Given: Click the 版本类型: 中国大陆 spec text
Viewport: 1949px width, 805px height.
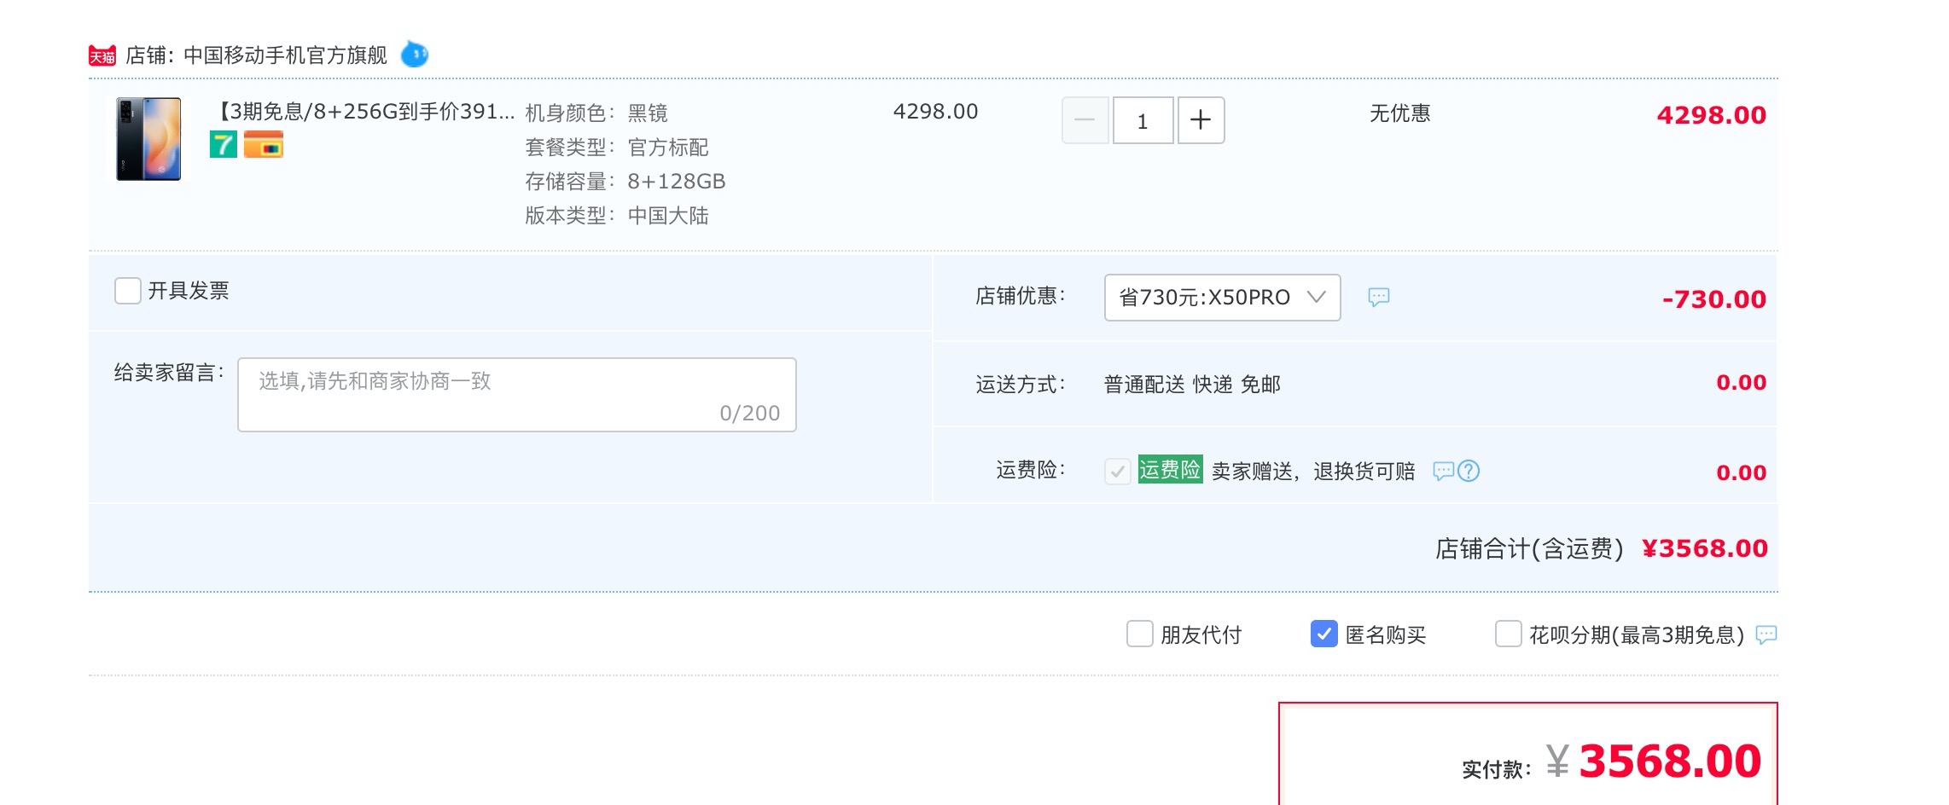Looking at the screenshot, I should (x=617, y=216).
